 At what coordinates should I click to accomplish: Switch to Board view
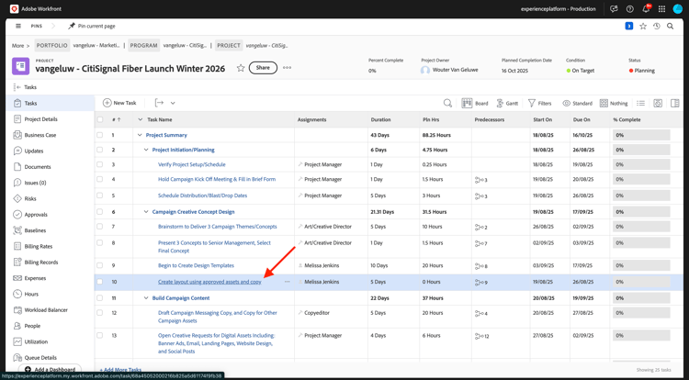(475, 104)
